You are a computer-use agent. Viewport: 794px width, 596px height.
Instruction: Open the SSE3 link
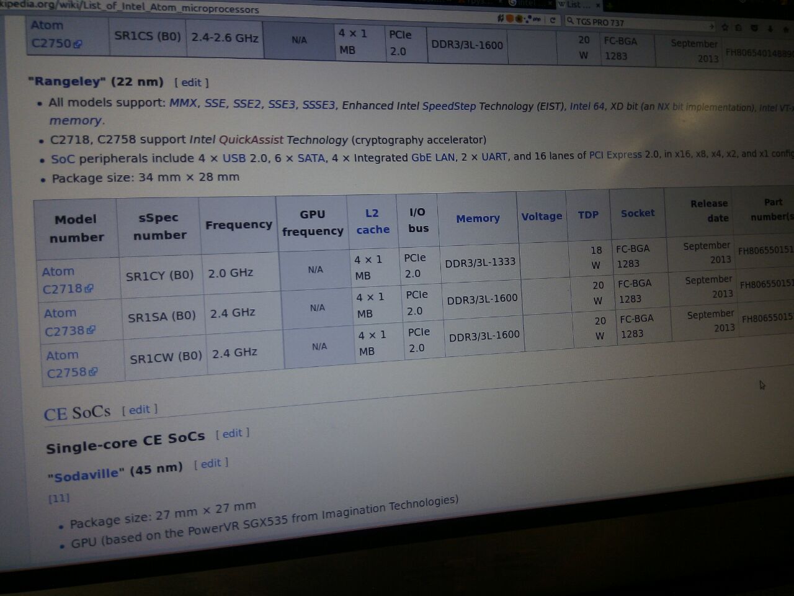tap(282, 104)
